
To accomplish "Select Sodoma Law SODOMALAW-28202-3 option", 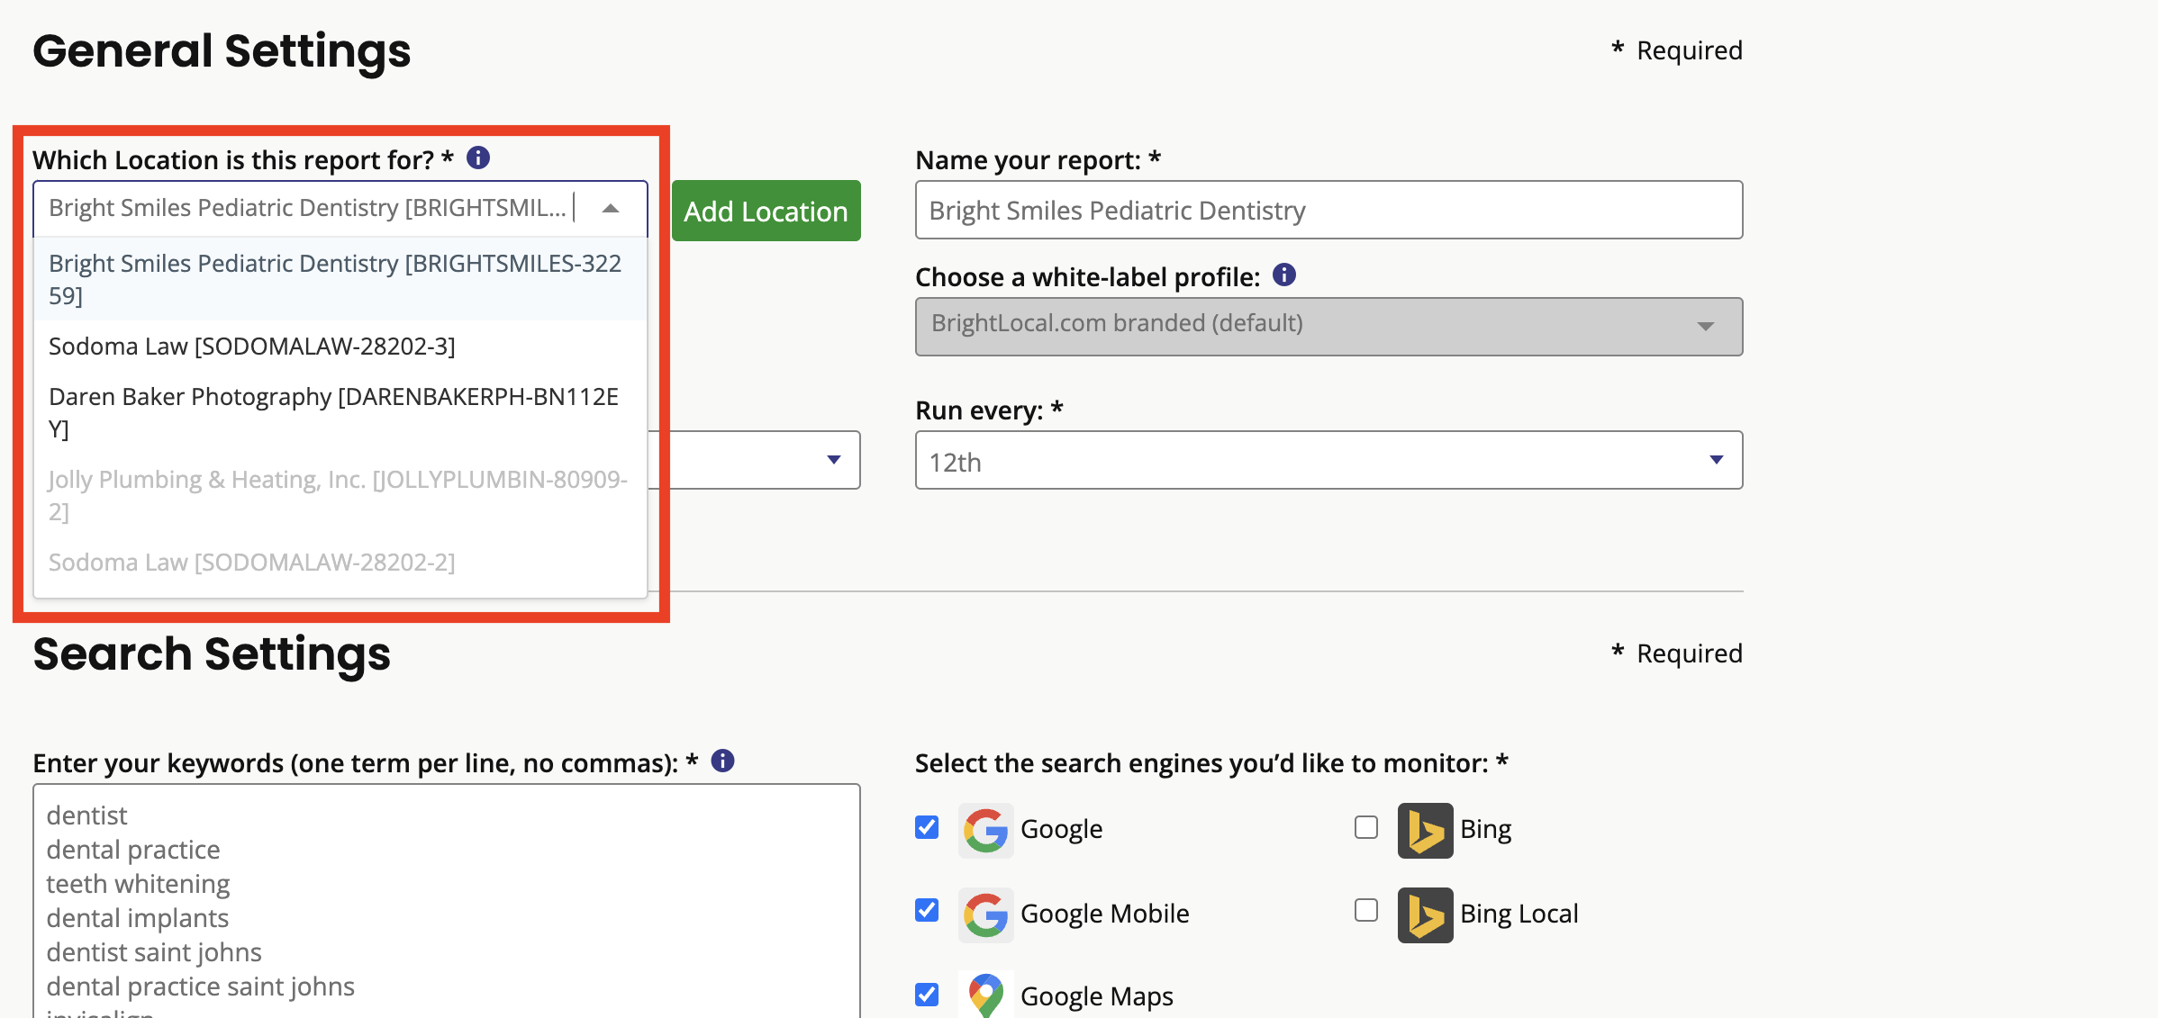I will pos(340,346).
